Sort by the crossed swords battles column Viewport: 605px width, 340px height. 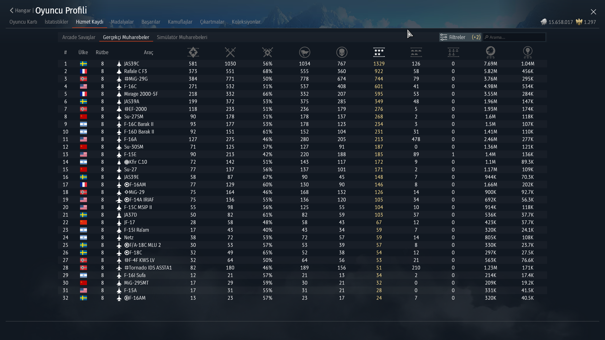coord(230,52)
